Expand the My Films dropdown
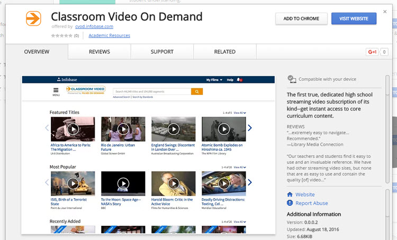Image resolution: width=397 pixels, height=240 pixels. [214, 80]
